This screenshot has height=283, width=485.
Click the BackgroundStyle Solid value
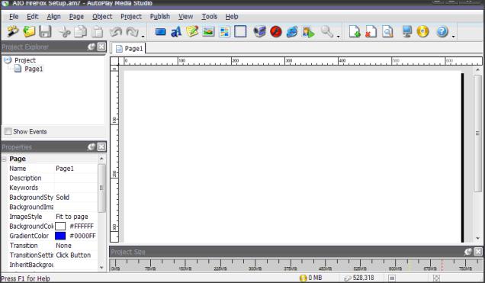63,198
